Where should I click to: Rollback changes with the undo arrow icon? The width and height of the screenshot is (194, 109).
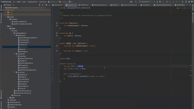(x=182, y=2)
